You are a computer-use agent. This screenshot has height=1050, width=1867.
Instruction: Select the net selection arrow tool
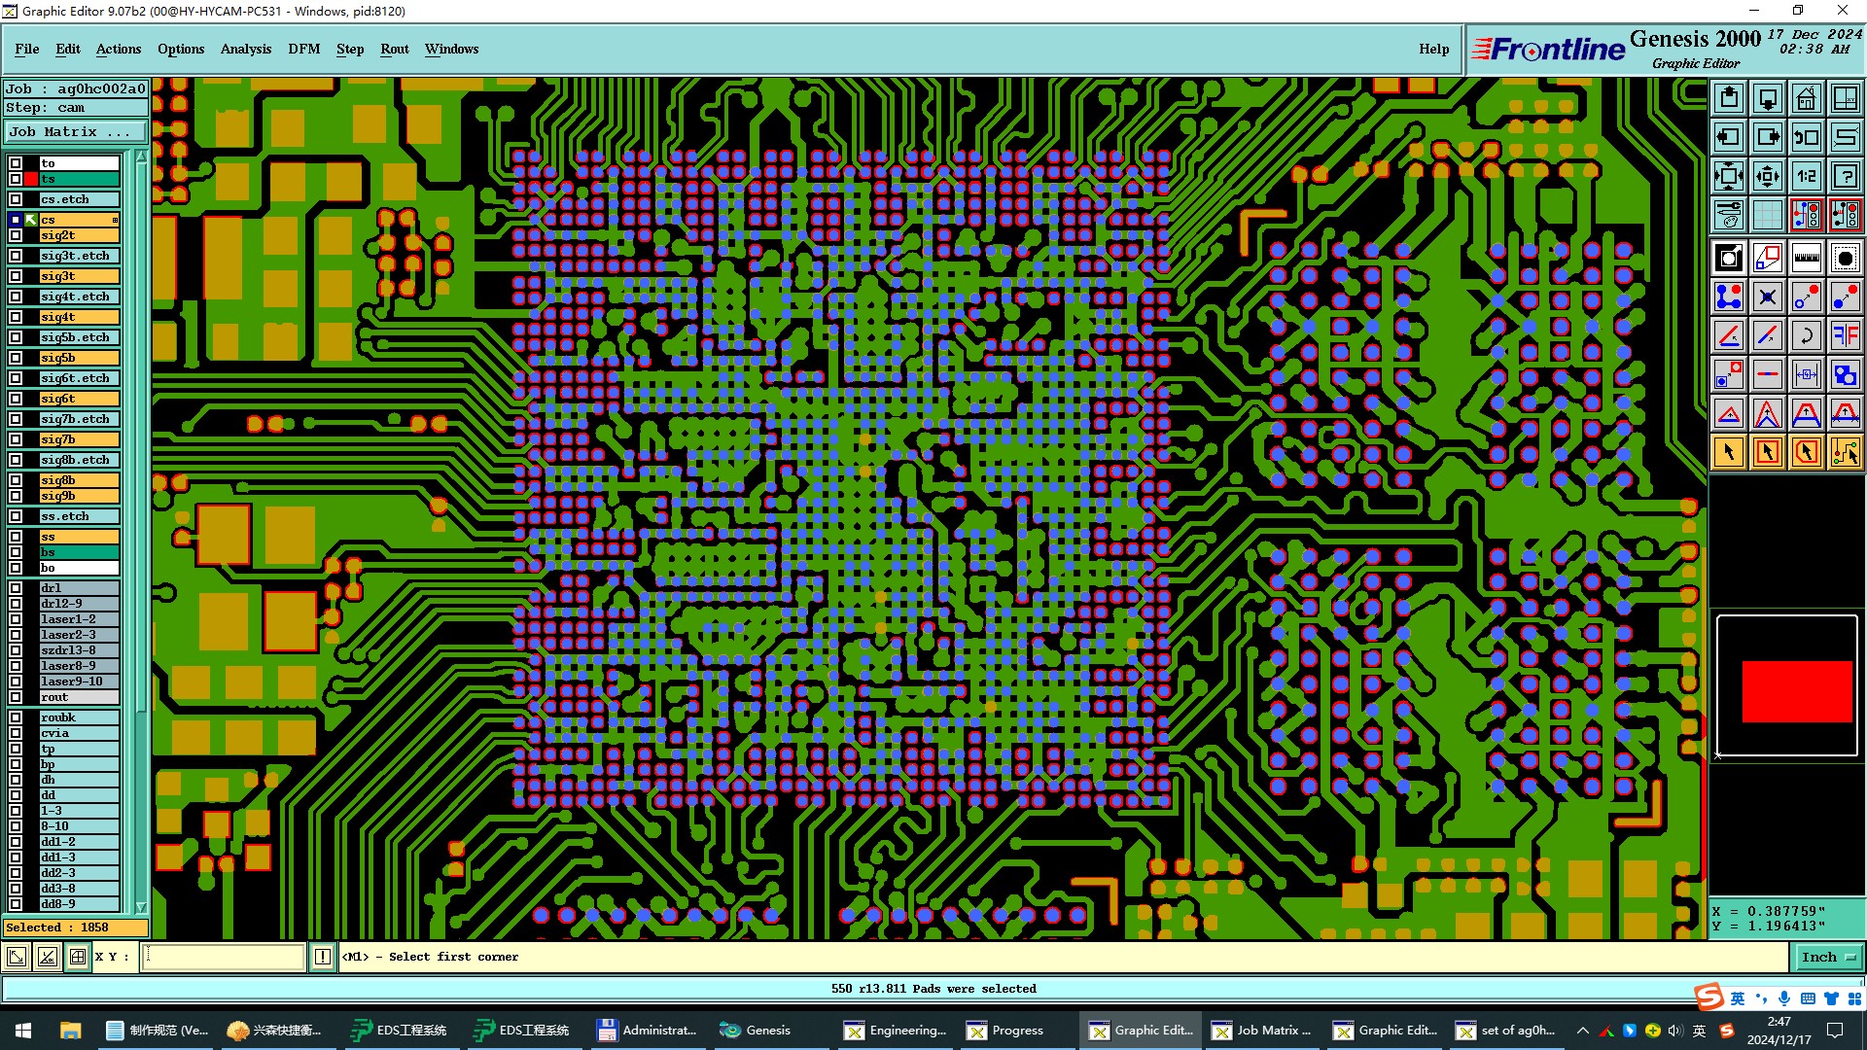pyautogui.click(x=1845, y=452)
